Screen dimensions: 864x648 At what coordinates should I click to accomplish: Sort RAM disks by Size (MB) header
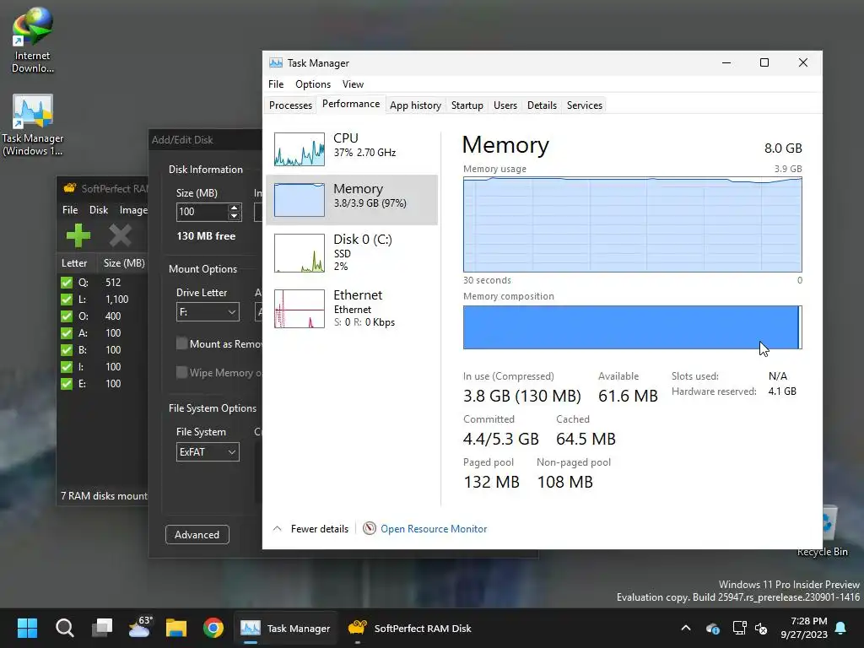(x=123, y=263)
